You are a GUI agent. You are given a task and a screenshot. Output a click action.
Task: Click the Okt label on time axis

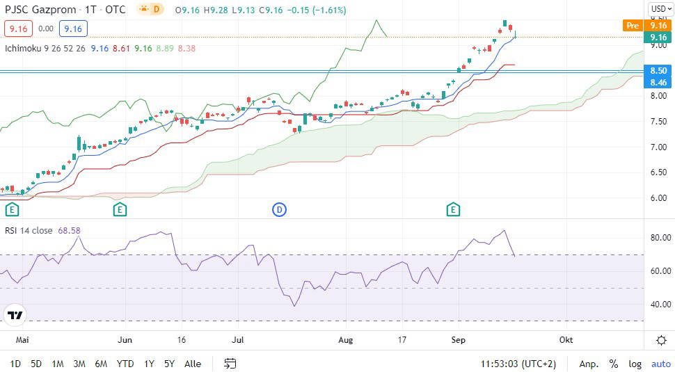(x=566, y=340)
